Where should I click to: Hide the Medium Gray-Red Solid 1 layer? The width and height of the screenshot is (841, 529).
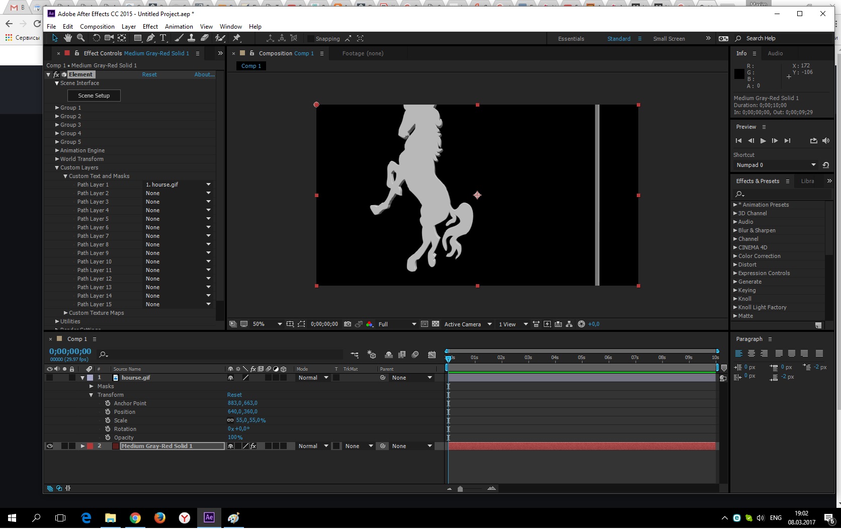(49, 446)
